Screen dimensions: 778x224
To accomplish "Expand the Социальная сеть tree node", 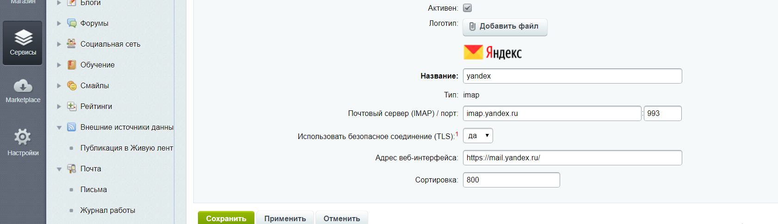I will coord(59,44).
